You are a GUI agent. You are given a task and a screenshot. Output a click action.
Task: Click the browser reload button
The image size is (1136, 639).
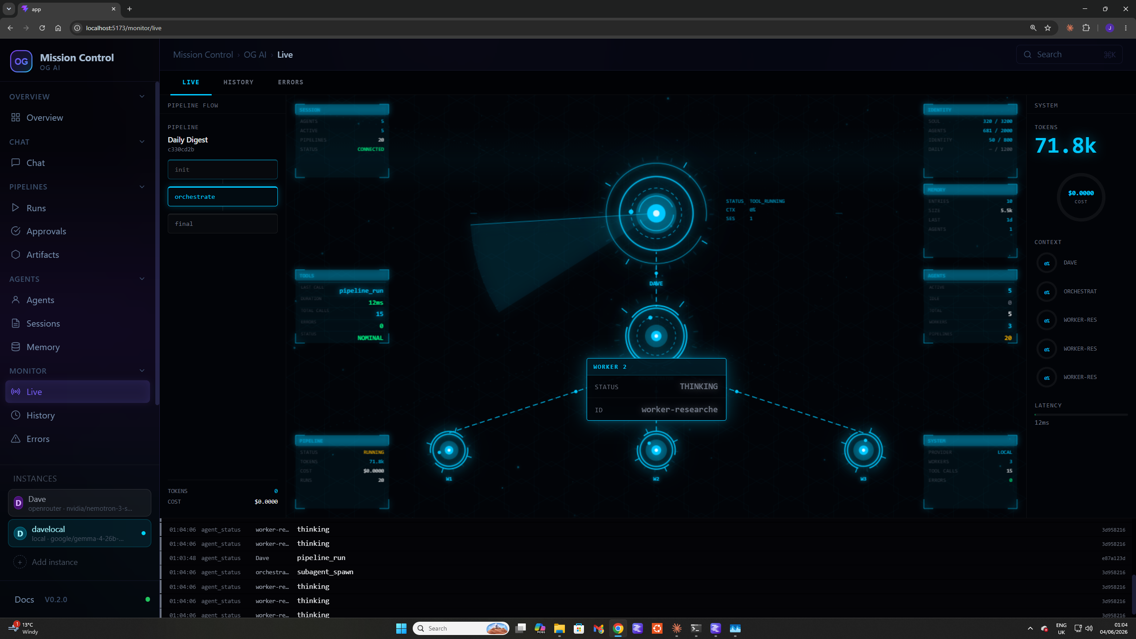tap(42, 28)
